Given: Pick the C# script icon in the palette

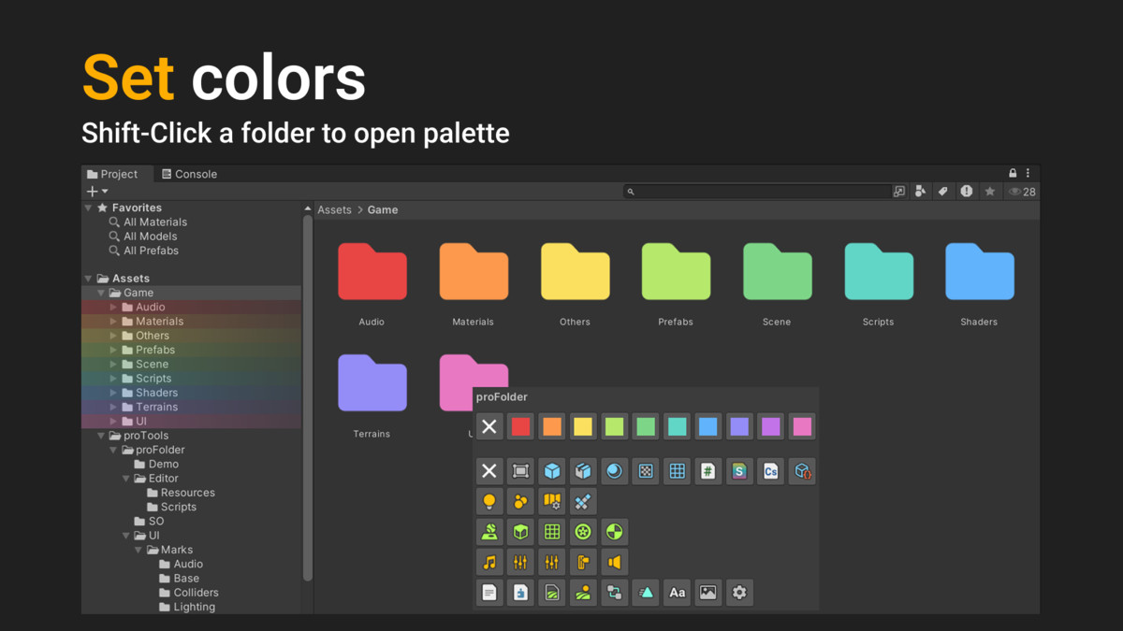Looking at the screenshot, I should click(771, 471).
